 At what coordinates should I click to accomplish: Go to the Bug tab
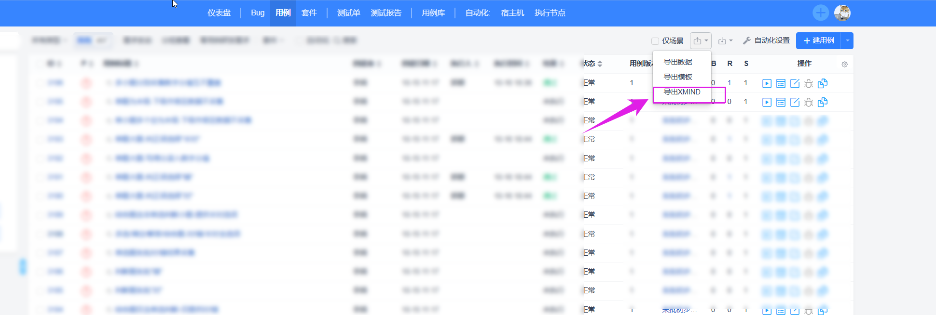[258, 13]
